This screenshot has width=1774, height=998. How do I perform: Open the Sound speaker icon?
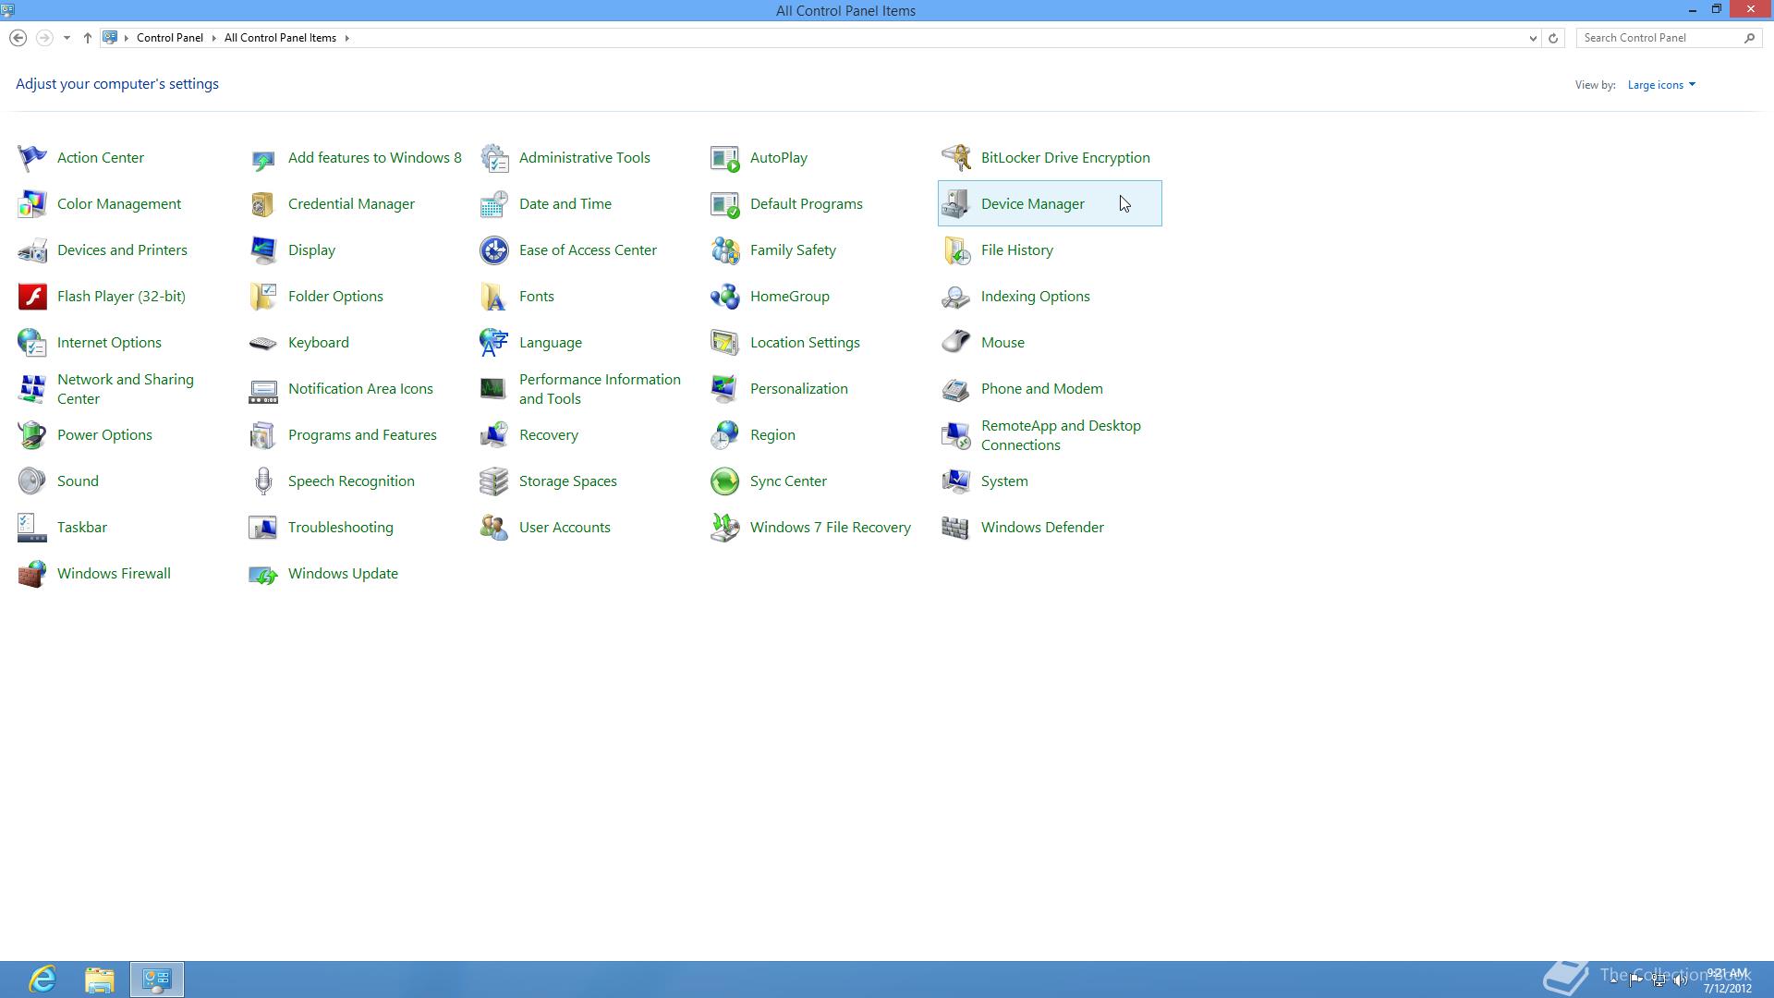coord(32,481)
